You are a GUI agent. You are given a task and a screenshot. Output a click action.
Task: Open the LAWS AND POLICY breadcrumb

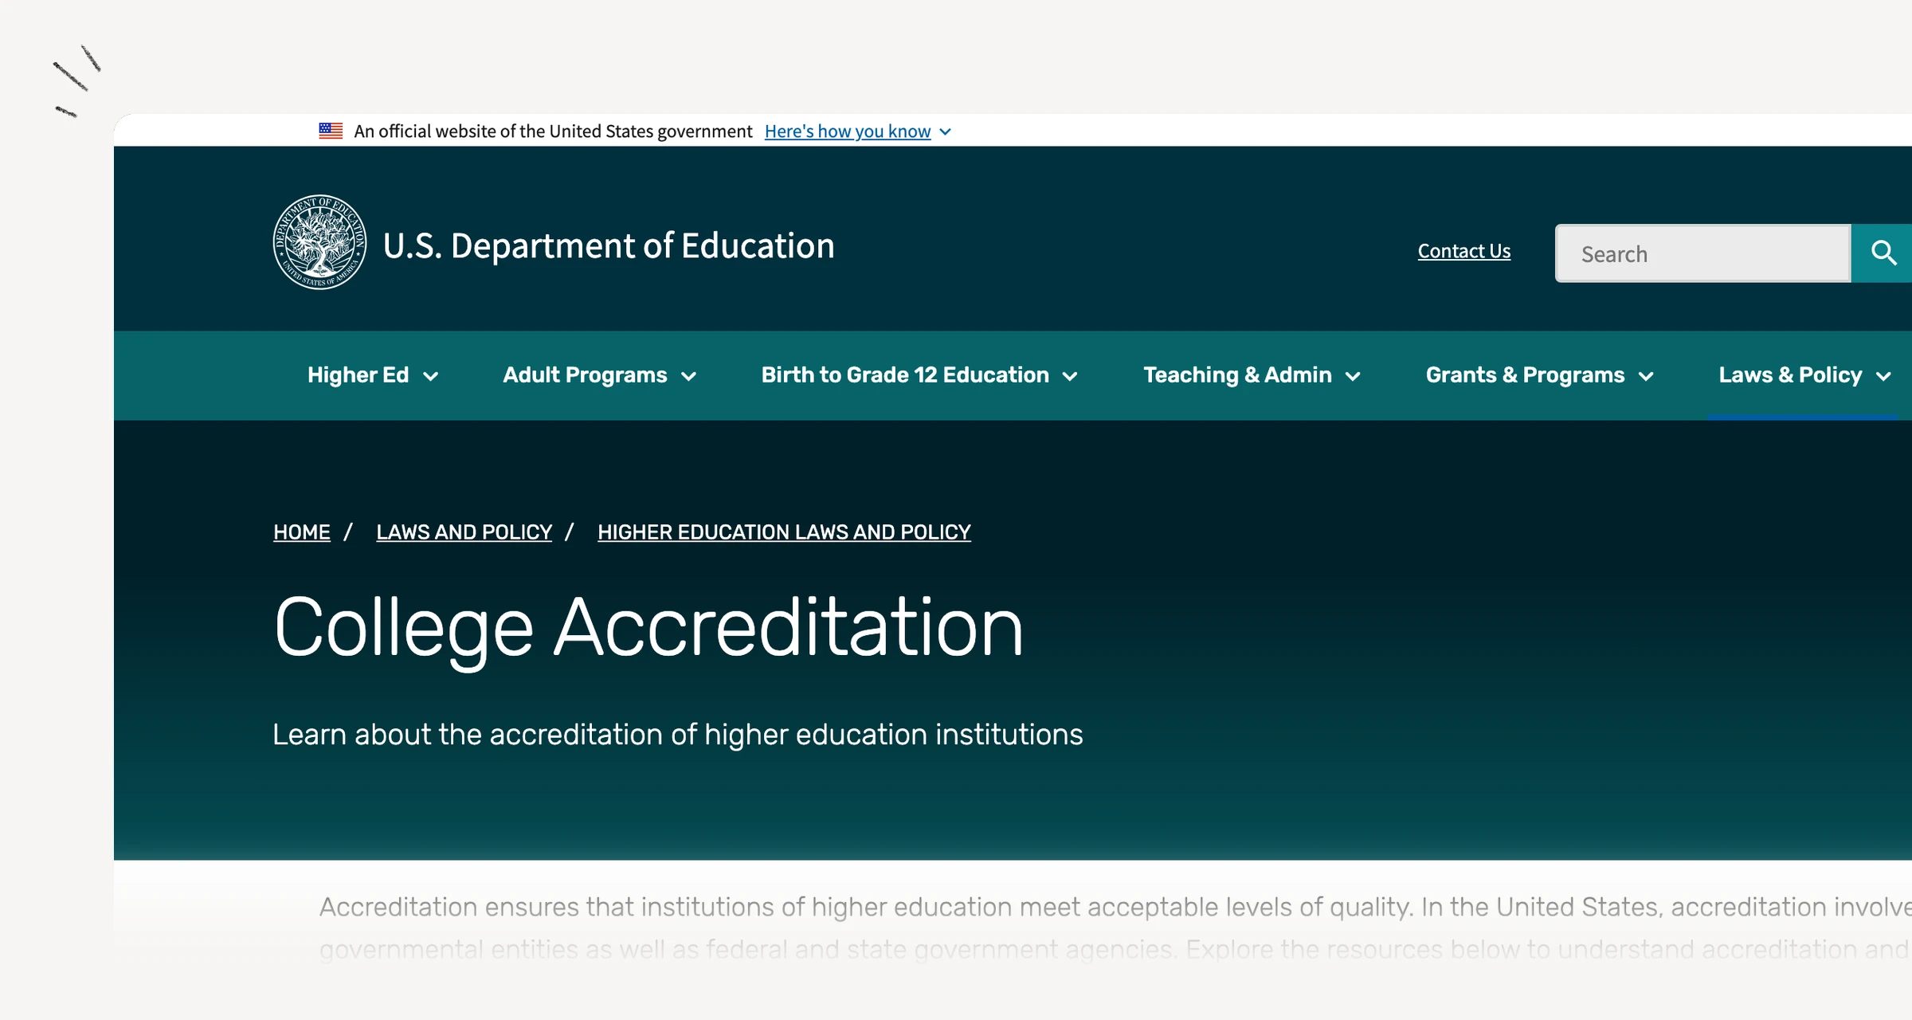pyautogui.click(x=464, y=532)
